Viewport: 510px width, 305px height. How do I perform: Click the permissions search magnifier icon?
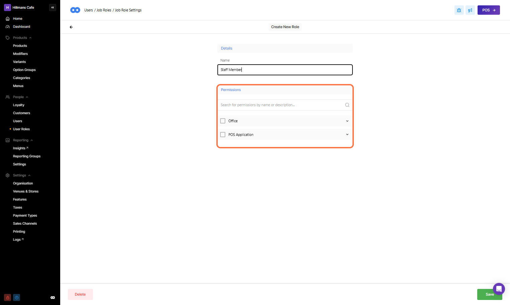pos(347,105)
